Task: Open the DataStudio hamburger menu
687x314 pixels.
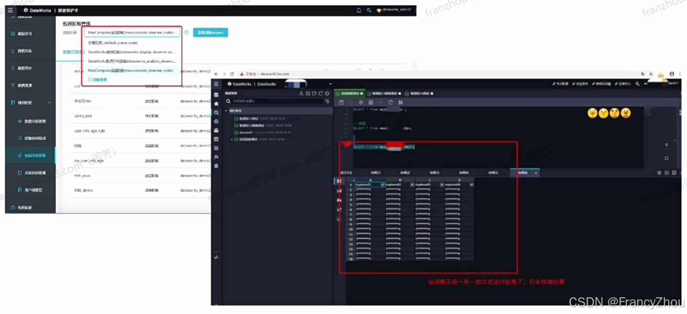Action: [216, 84]
